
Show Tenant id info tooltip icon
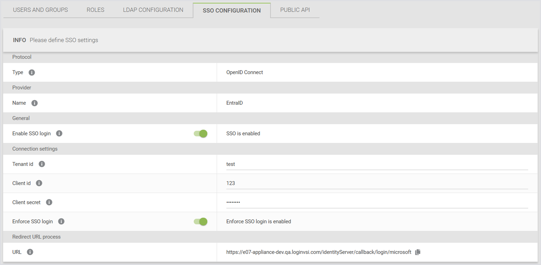pos(42,164)
